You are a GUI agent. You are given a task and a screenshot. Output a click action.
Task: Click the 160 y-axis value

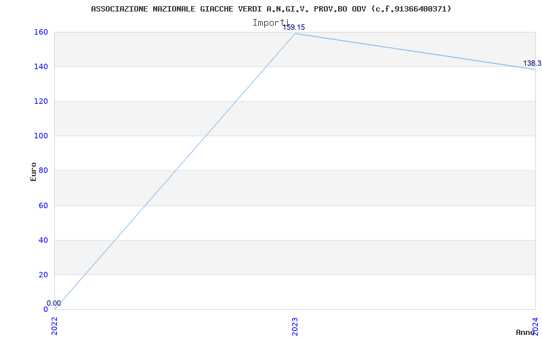click(41, 32)
